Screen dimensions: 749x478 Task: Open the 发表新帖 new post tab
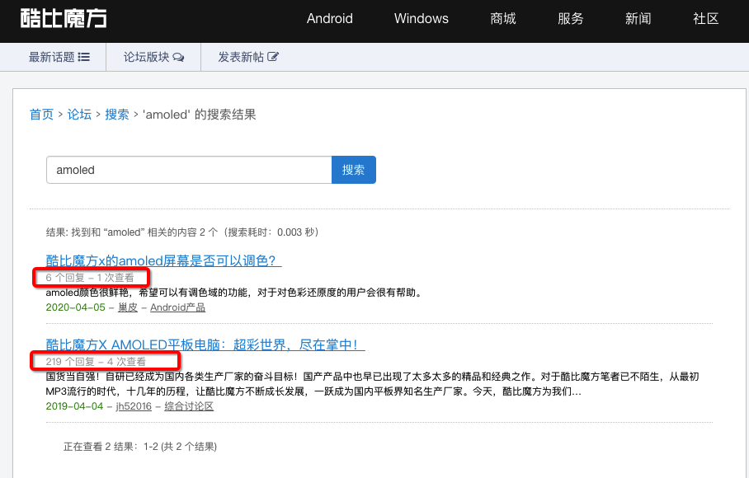(241, 58)
